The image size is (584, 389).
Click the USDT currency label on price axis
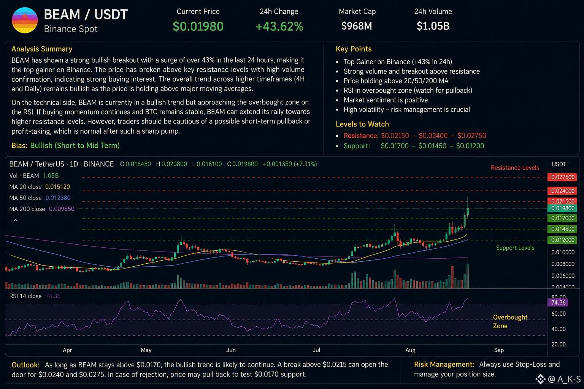(x=559, y=164)
